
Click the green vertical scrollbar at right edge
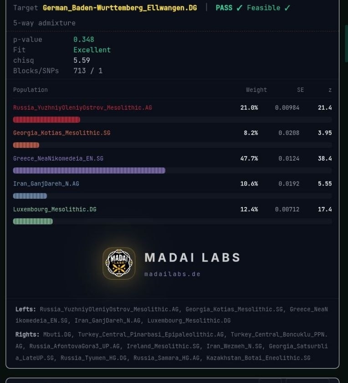tap(346, 44)
